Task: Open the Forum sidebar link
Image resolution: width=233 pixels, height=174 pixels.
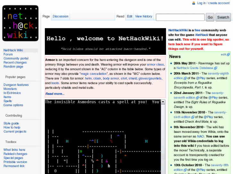Action: pos(8,54)
